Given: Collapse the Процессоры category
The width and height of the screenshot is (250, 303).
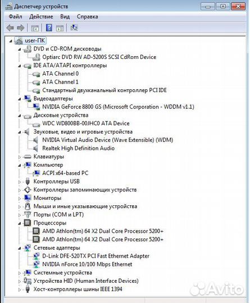Looking at the screenshot, I should coord(20,223).
